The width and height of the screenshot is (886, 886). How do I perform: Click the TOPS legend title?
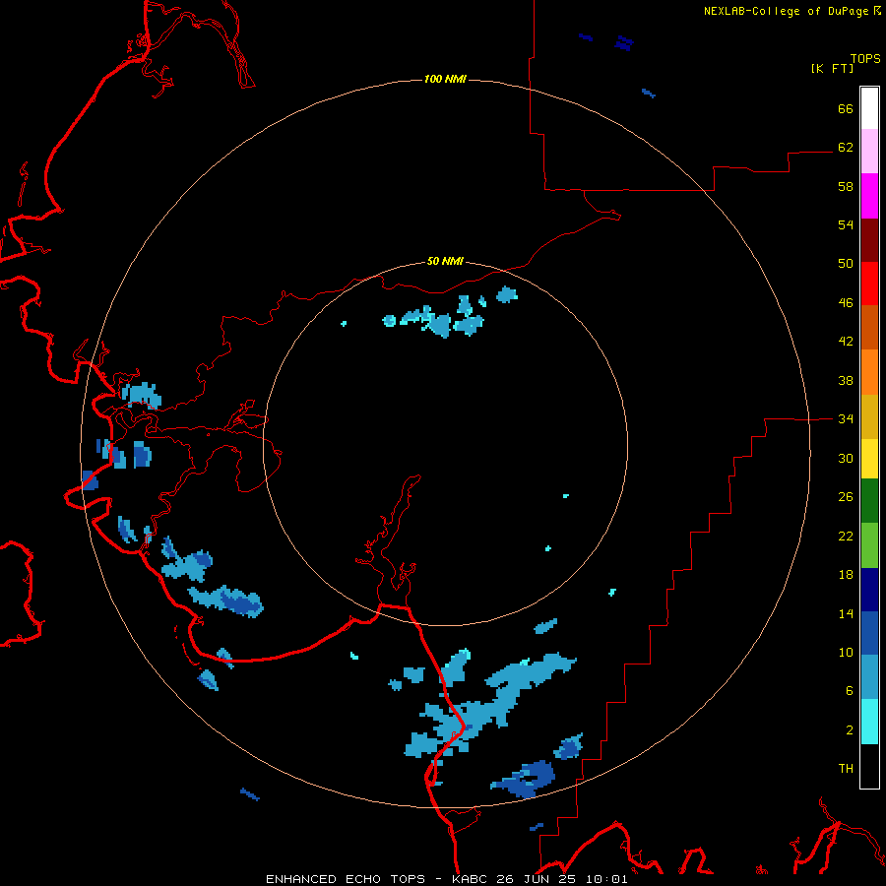(x=865, y=58)
